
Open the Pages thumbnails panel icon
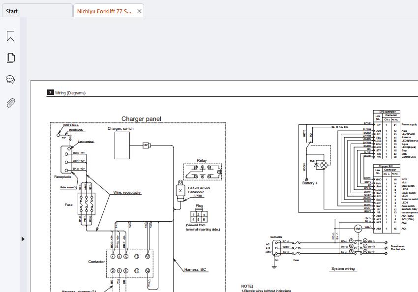[x=10, y=58]
